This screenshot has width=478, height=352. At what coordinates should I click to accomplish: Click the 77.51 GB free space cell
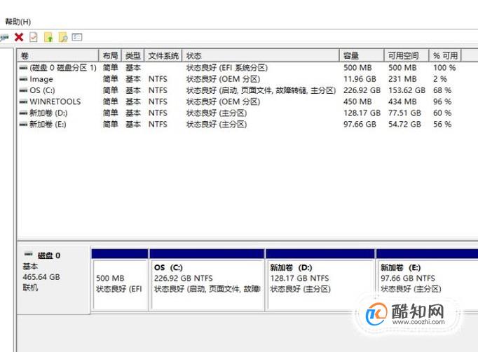click(404, 113)
